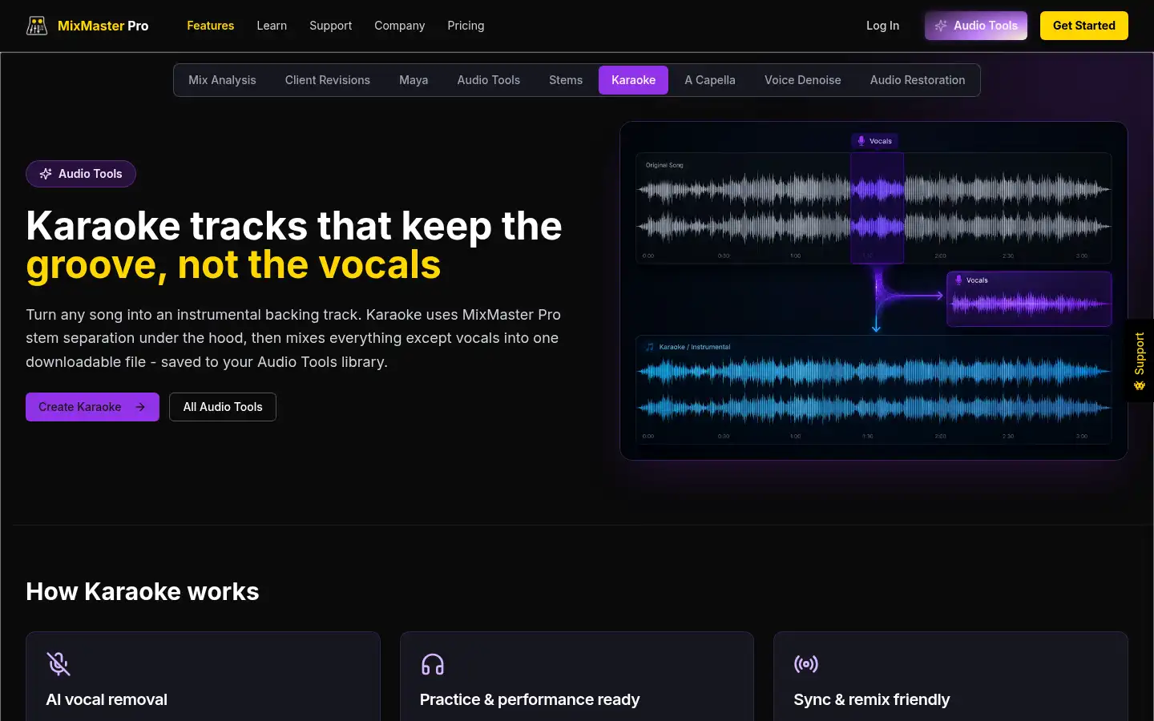
Task: Click the microphone icon on top Vocals label
Action: (x=861, y=141)
